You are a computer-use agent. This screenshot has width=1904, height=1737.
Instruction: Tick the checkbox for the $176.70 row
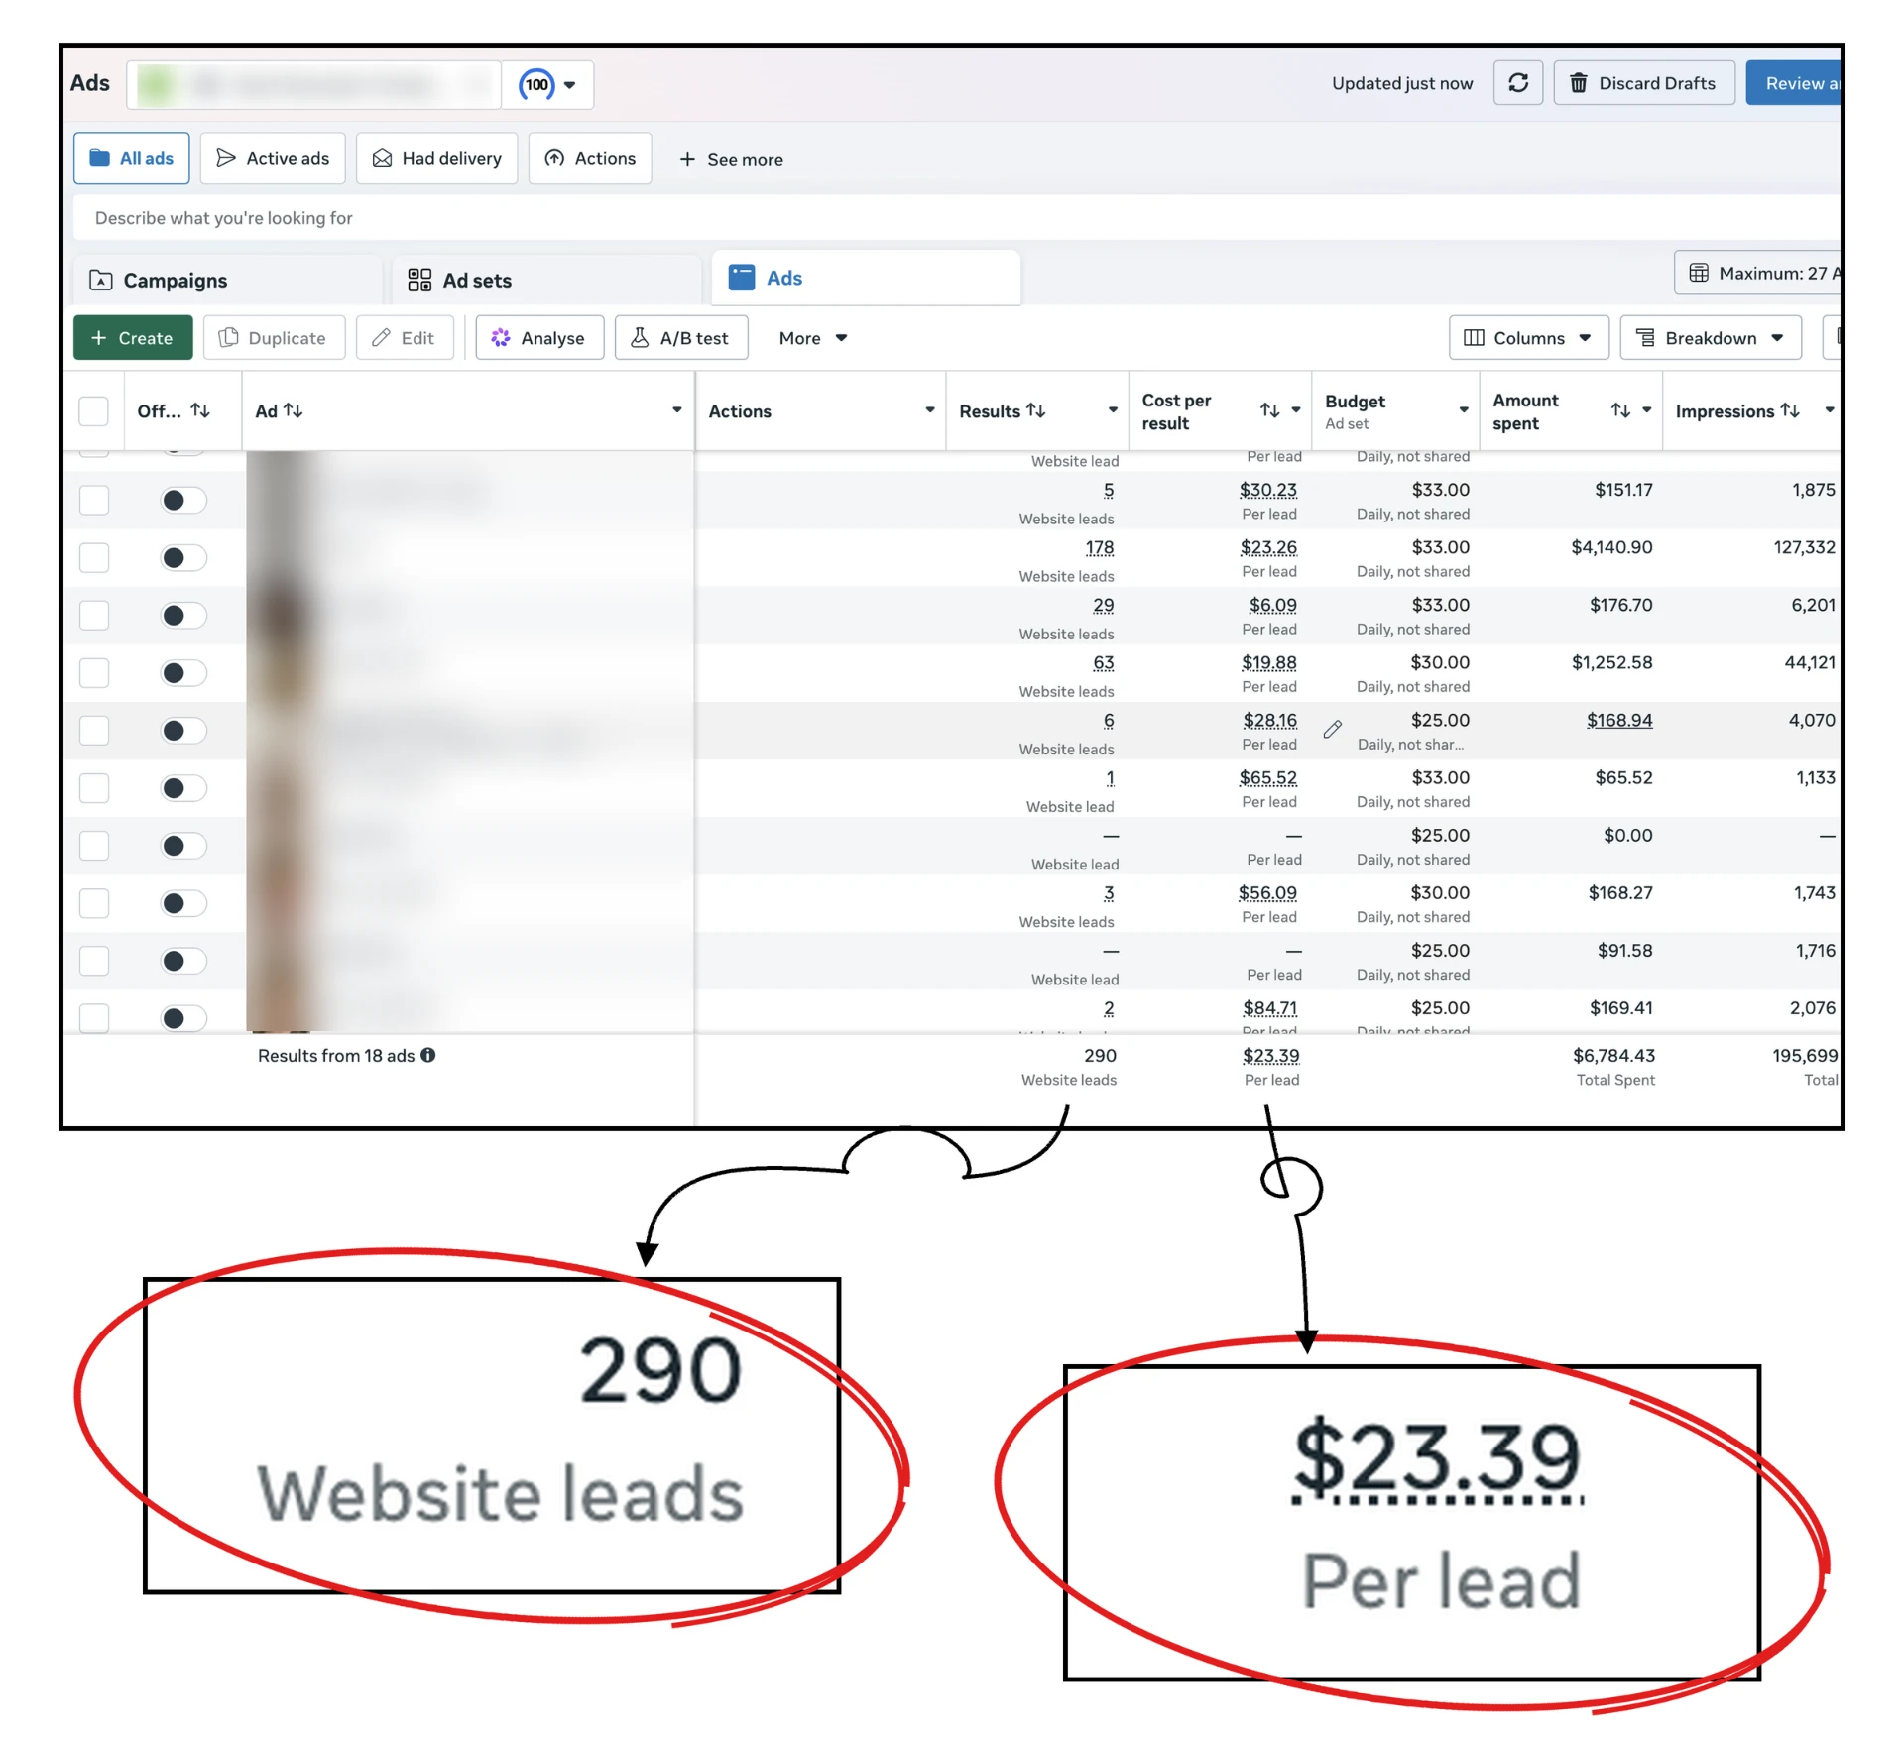point(94,615)
